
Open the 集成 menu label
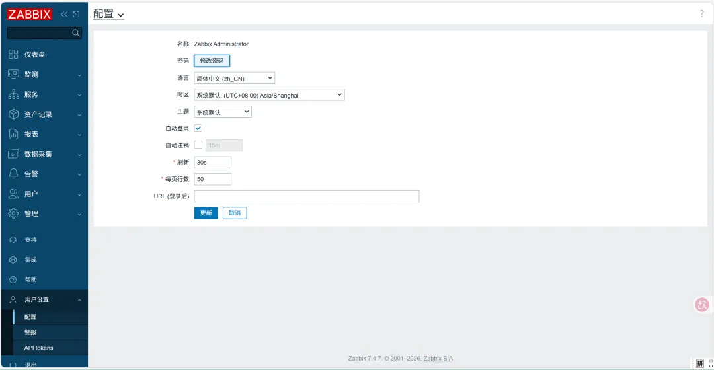click(30, 260)
